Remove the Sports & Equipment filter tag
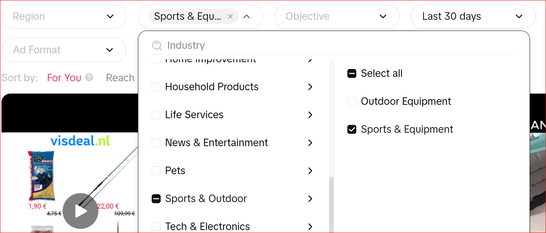The height and width of the screenshot is (233, 546). tap(230, 16)
